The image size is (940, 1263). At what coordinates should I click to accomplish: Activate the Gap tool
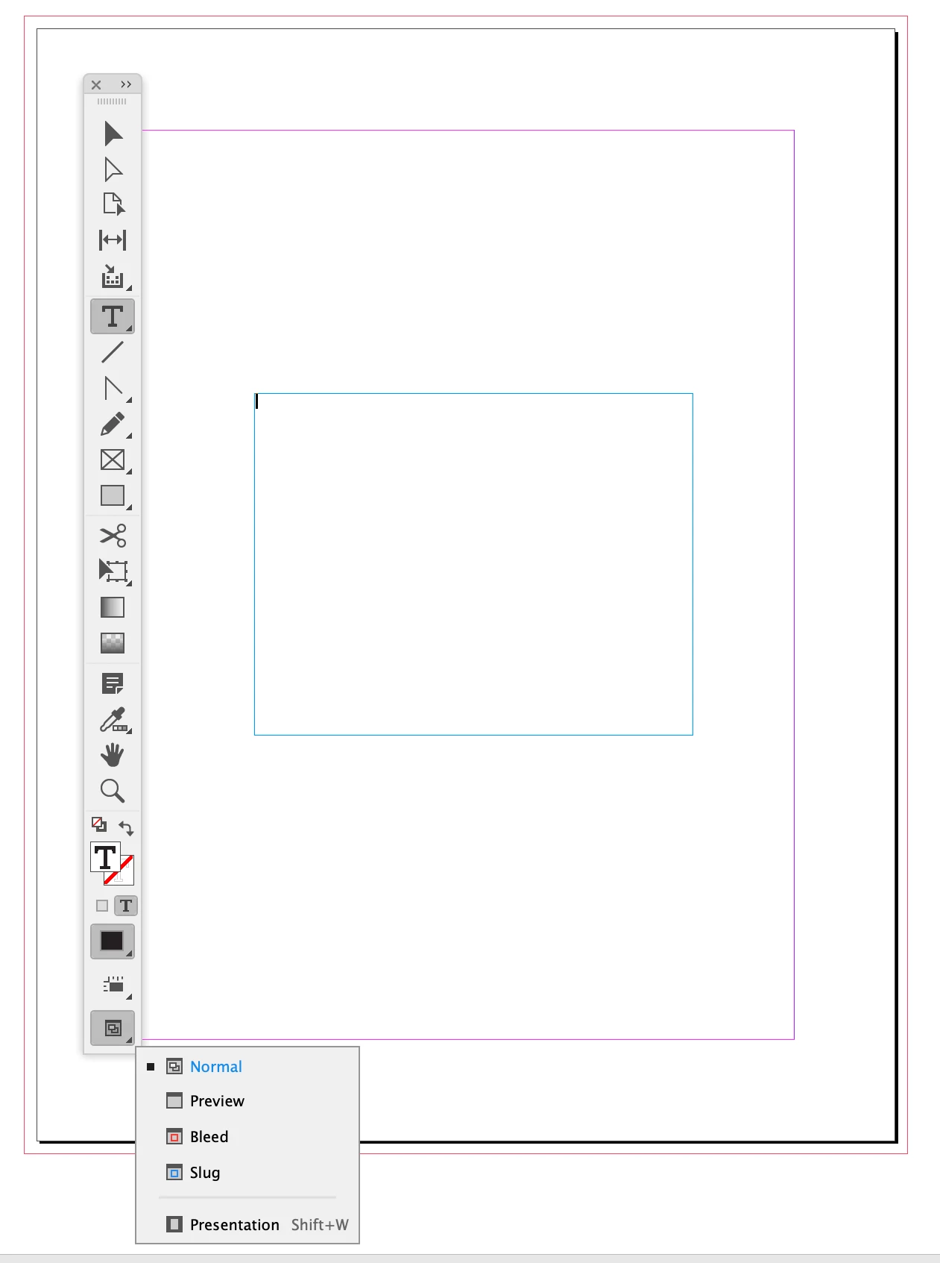[x=113, y=240]
